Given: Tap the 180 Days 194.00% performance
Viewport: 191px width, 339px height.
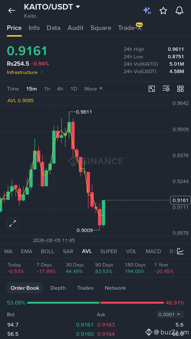Looking at the screenshot, I should coord(135,268).
